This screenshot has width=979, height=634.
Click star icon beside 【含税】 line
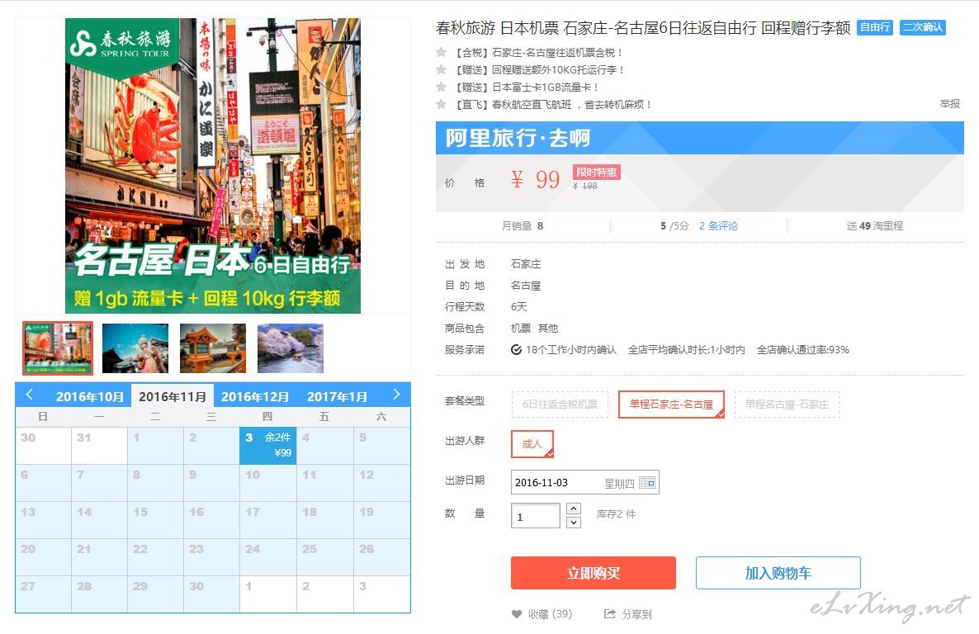[x=442, y=52]
